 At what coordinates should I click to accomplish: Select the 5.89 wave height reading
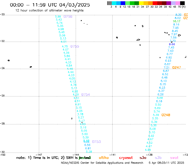(58, 16)
